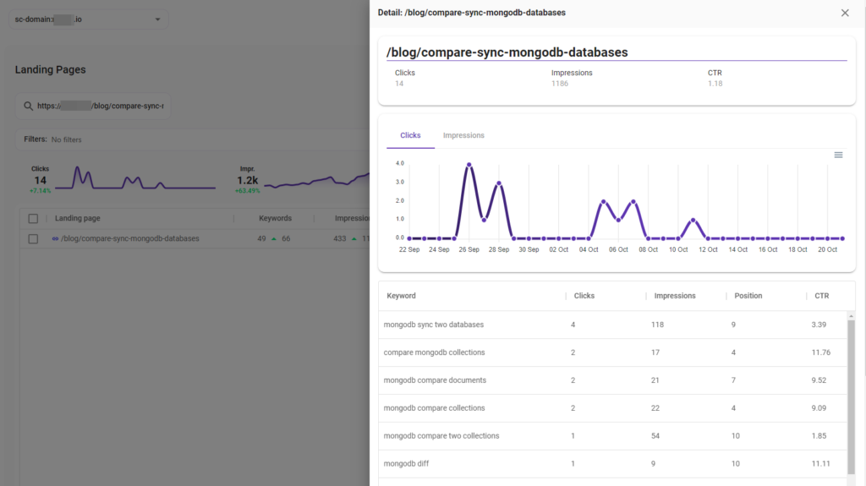This screenshot has height=486, width=866.
Task: Sort detail table by CTR column
Action: pyautogui.click(x=821, y=296)
